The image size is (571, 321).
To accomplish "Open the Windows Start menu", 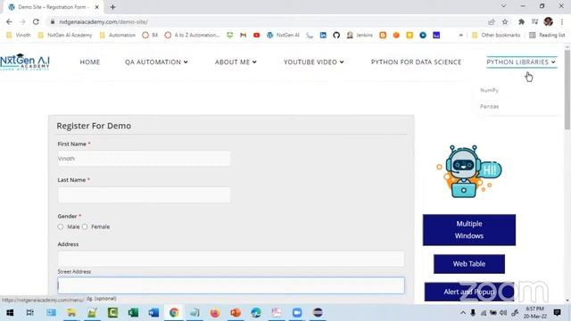I will point(10,312).
